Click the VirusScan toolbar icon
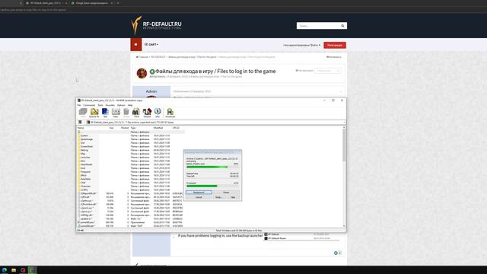The width and height of the screenshot is (487, 274). point(170,113)
